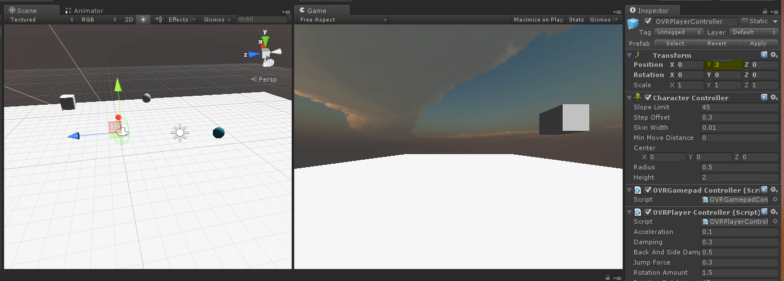This screenshot has width=784, height=281.
Task: Click the object name field OVRPlayerController
Action: (x=695, y=21)
